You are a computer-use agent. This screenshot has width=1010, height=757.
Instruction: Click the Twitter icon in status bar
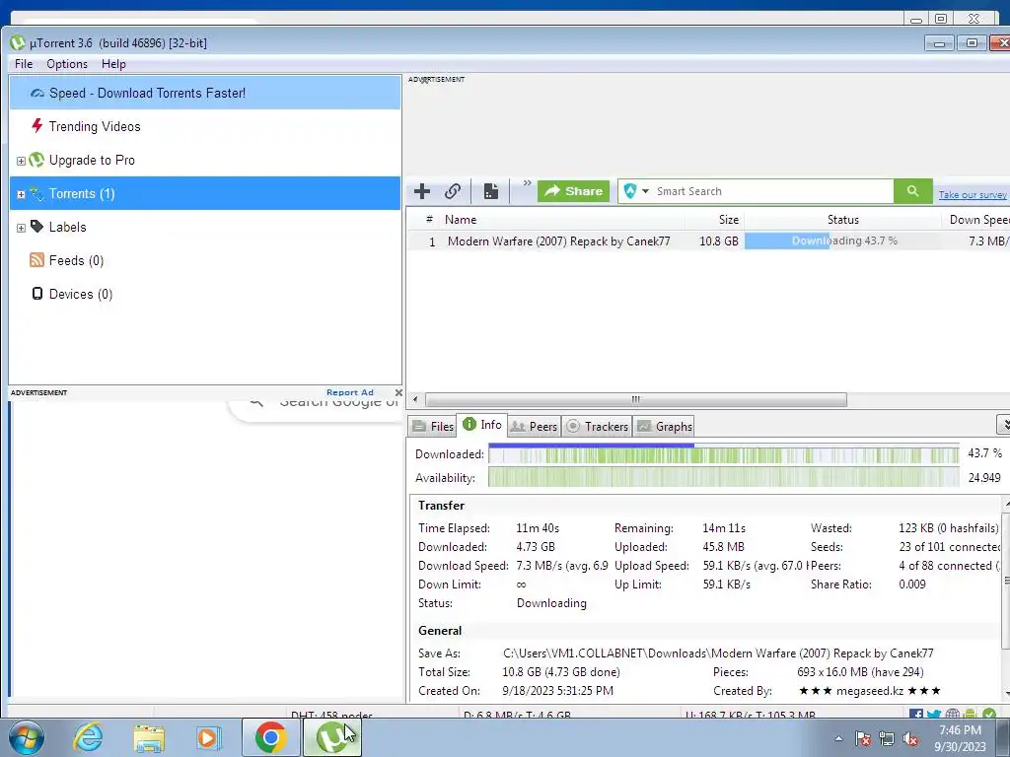(x=934, y=715)
